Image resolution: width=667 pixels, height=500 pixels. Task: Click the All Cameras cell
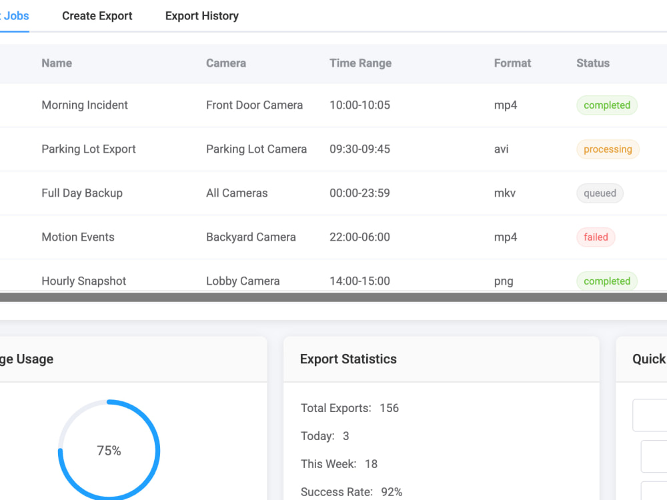click(x=237, y=193)
